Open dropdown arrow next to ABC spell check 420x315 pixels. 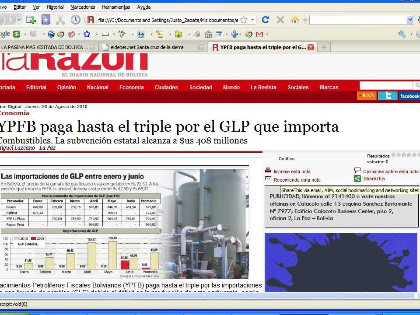pyautogui.click(x=132, y=34)
